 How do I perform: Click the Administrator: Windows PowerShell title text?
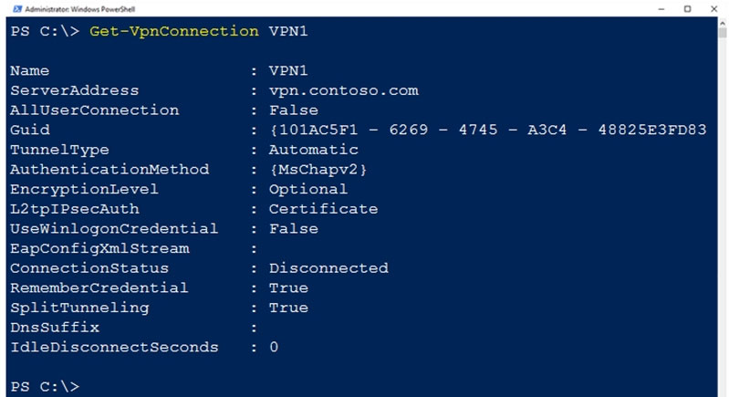(79, 9)
